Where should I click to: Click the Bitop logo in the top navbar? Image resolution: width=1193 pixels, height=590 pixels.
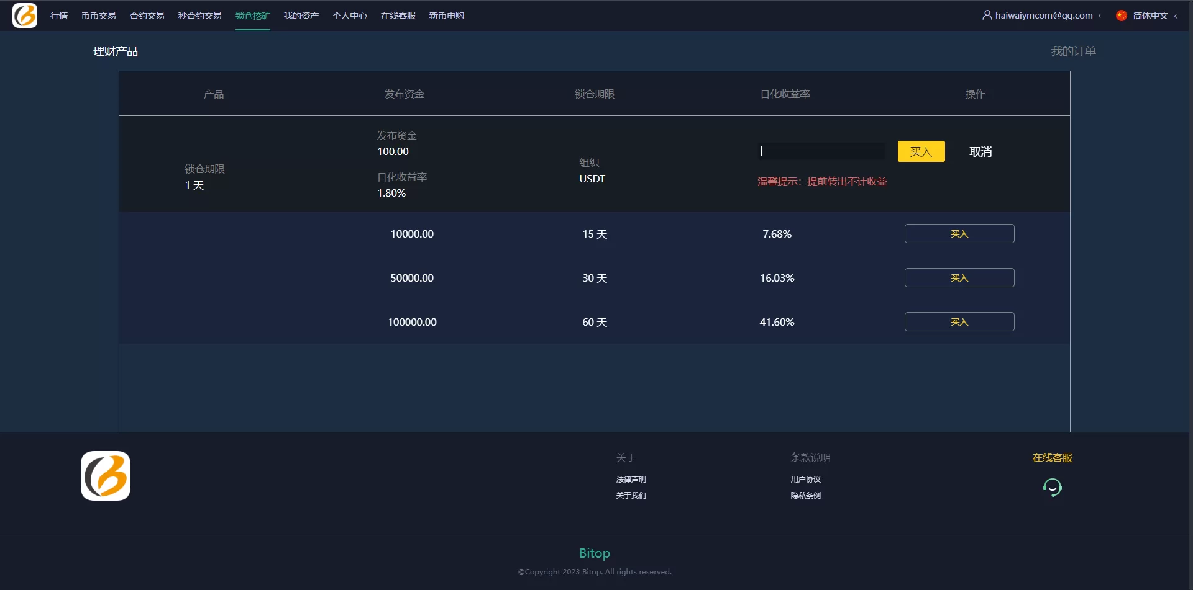tap(25, 16)
